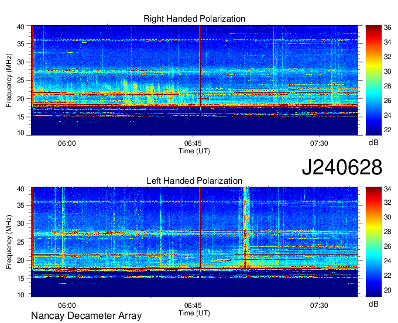Click the Frequency (MHz) axis label of top plot
This screenshot has width=398, height=323.
(9, 80)
